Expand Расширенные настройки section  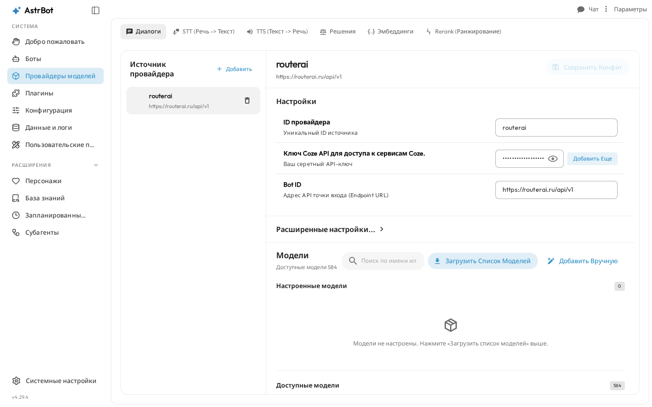pyautogui.click(x=331, y=229)
